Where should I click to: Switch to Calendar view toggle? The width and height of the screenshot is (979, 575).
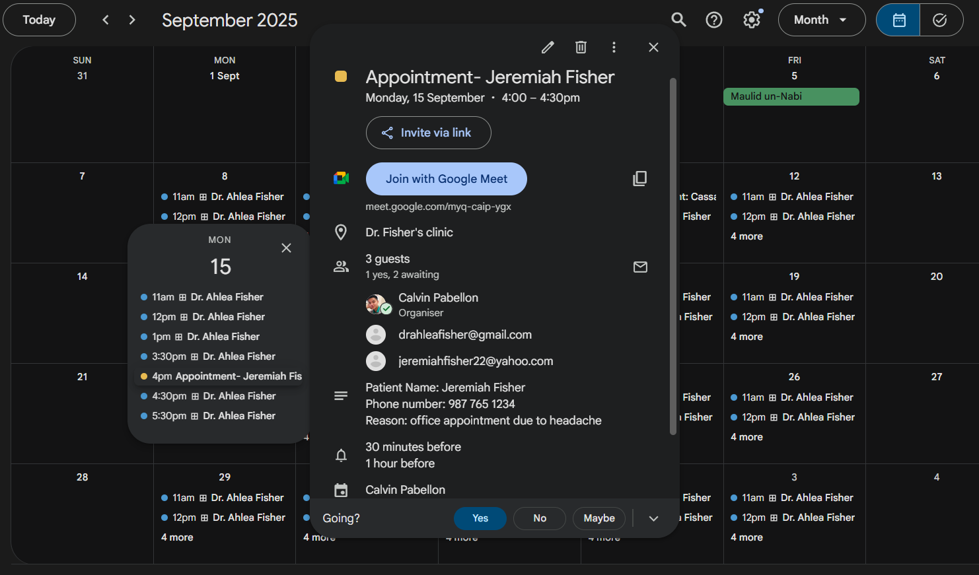coord(898,20)
